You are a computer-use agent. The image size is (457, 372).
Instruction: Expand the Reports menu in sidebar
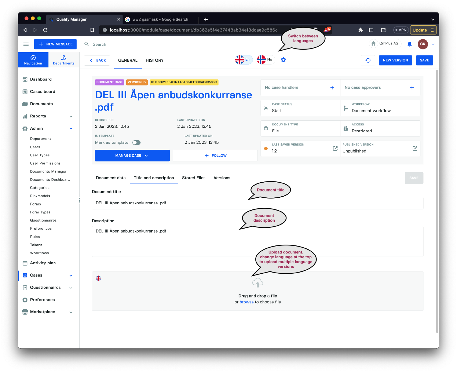coord(71,116)
